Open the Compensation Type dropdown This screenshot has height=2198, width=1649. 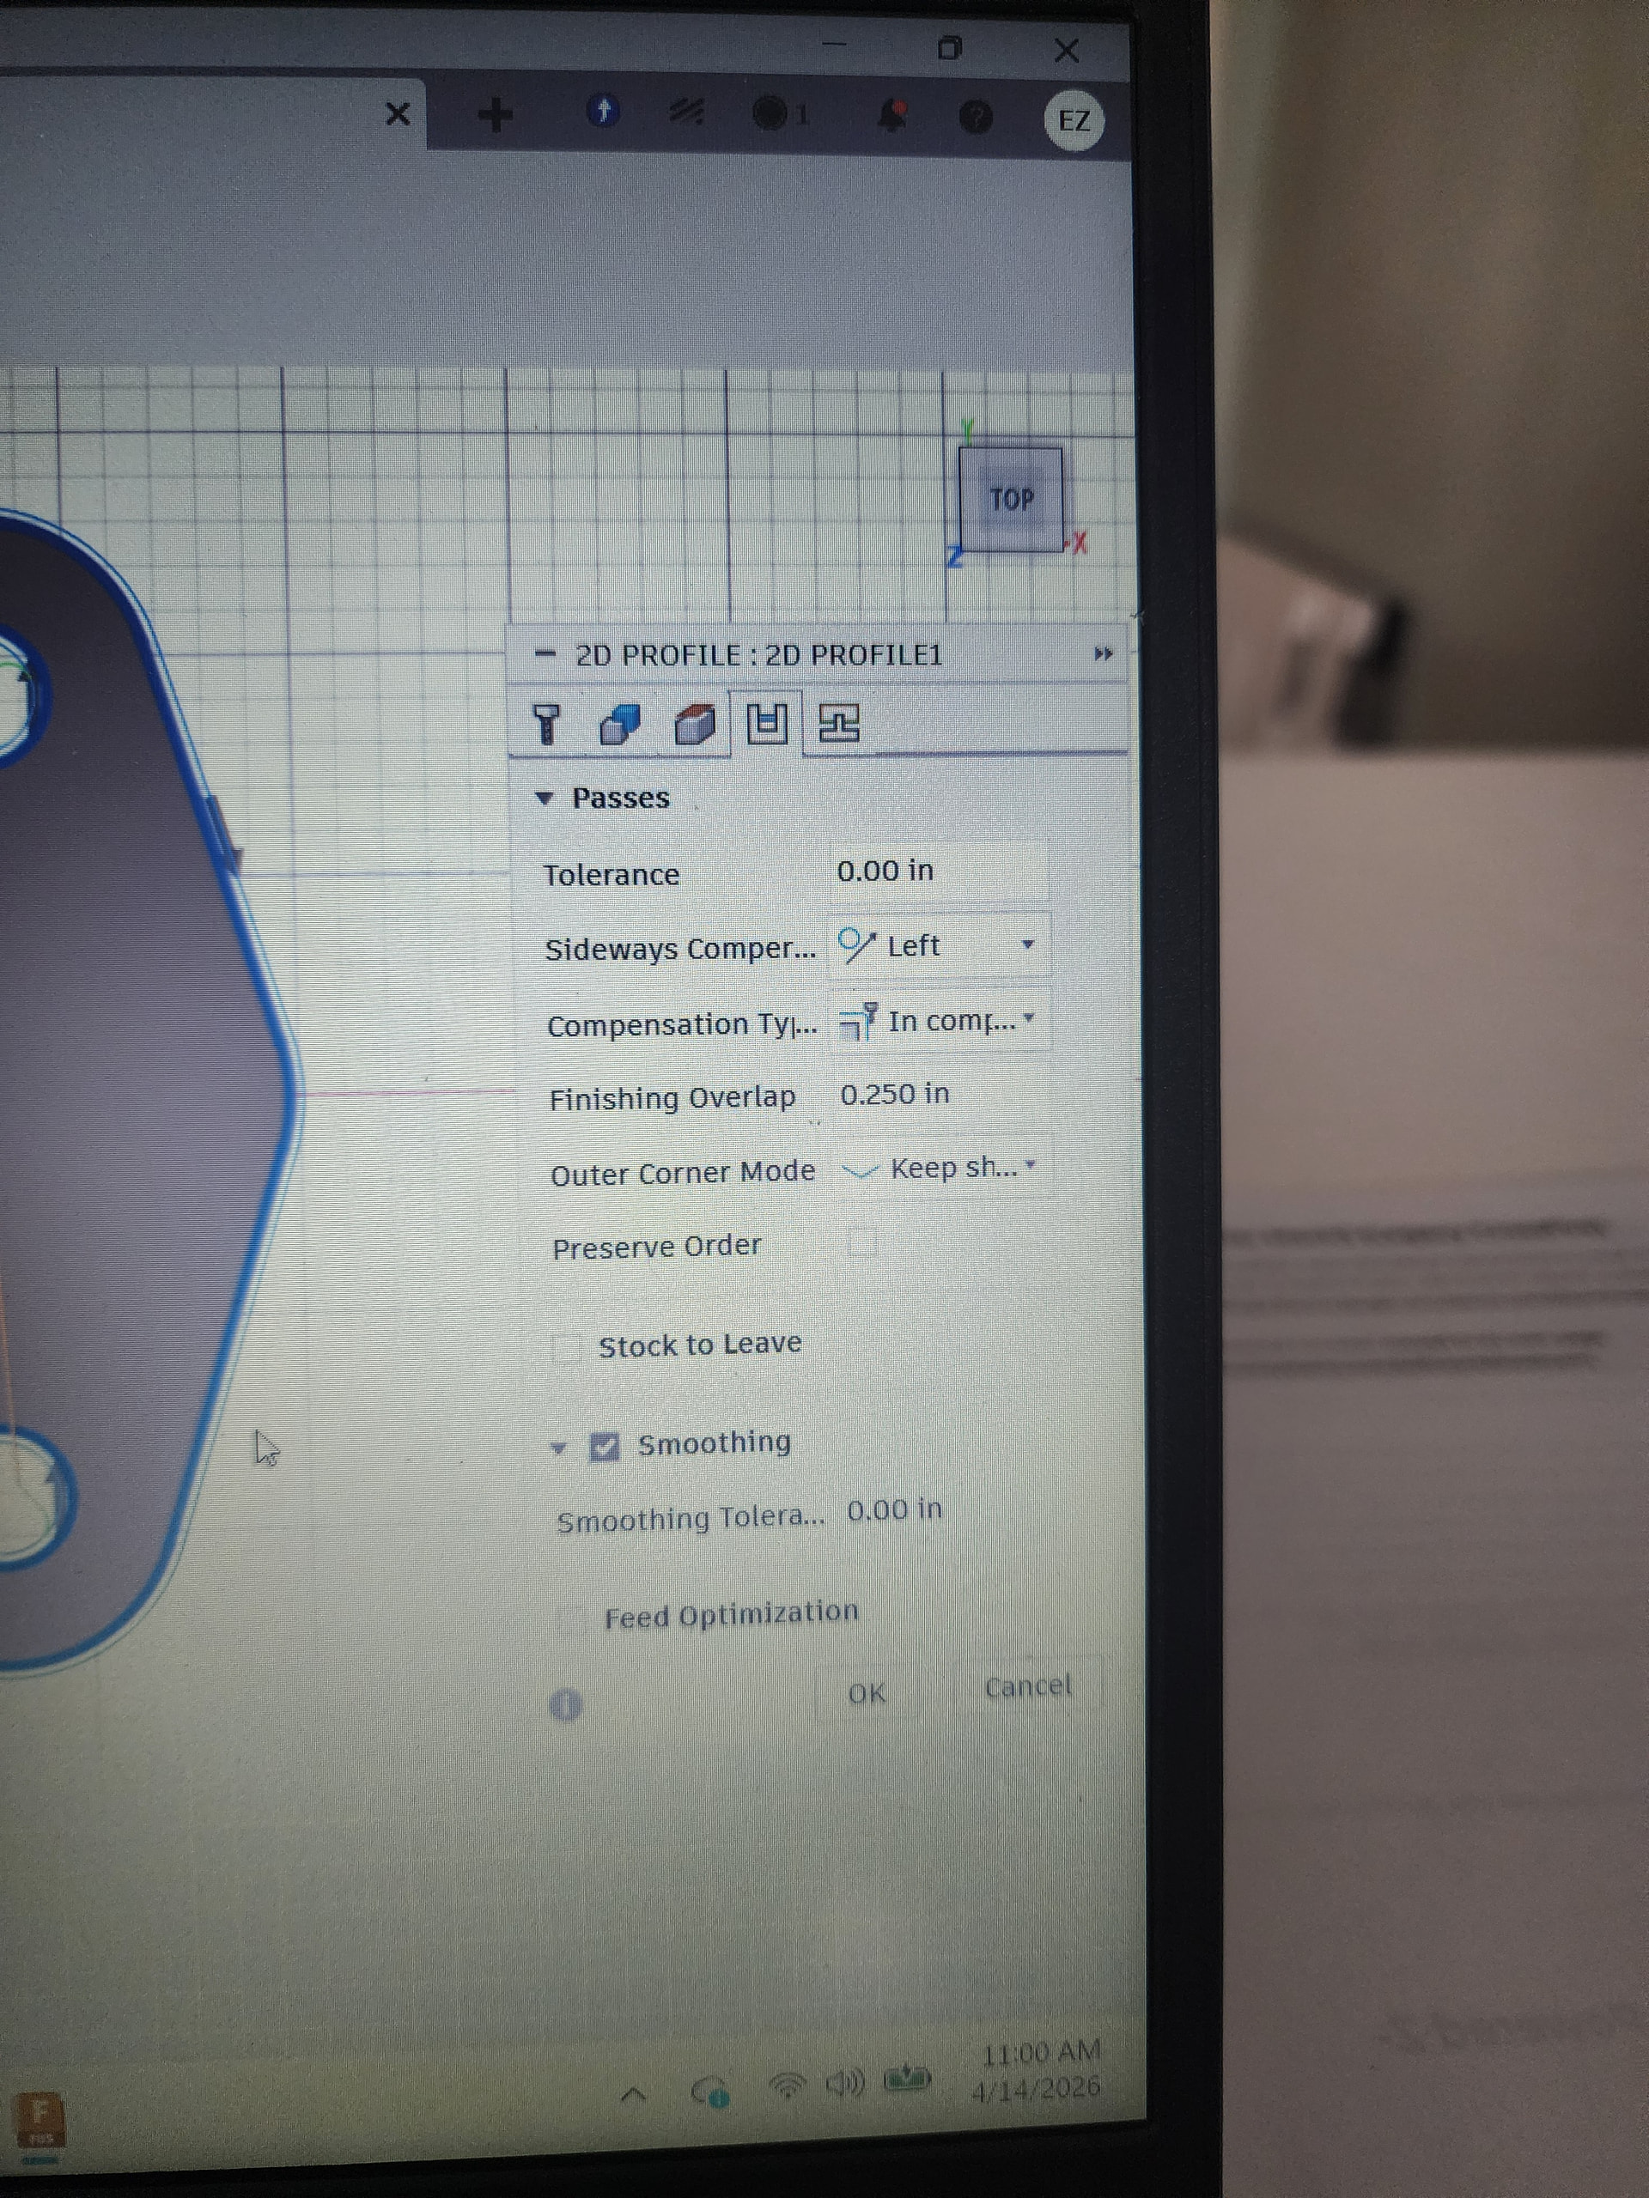(940, 1021)
